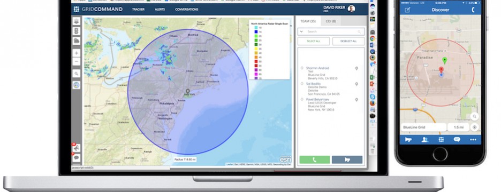Click the New York location pin on map
Screen dimensions: 501x192
[x=187, y=92]
